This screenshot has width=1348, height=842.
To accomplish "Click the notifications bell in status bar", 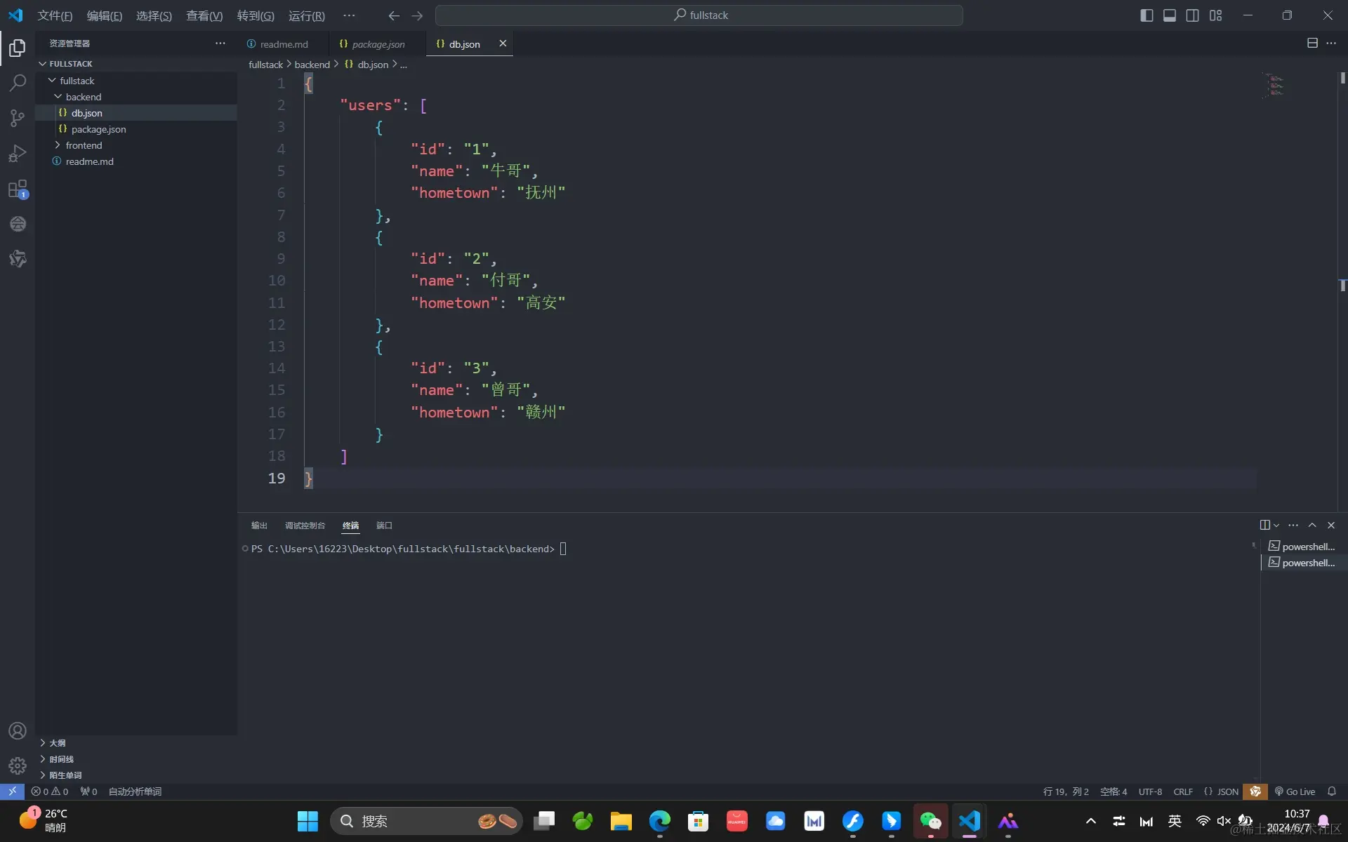I will (x=1332, y=791).
